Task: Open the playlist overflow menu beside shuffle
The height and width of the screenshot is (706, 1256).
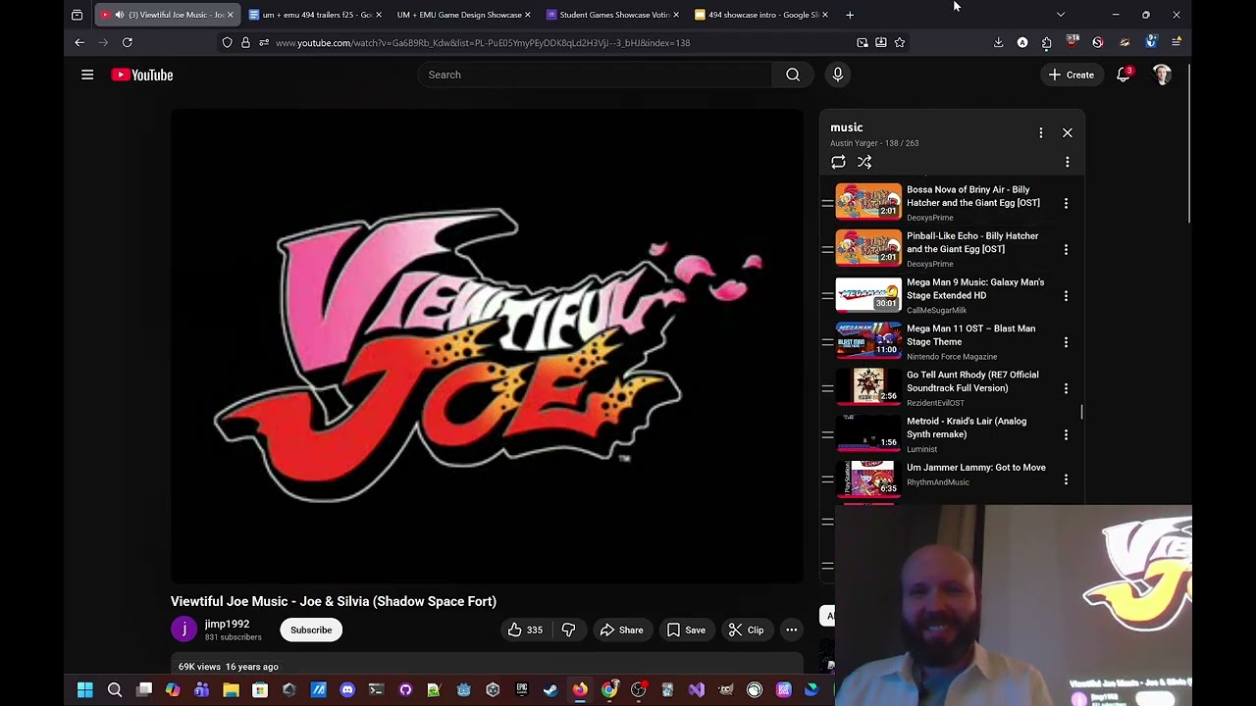Action: (x=1068, y=162)
